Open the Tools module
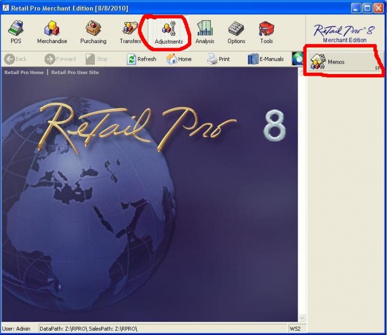The image size is (387, 335). (266, 33)
